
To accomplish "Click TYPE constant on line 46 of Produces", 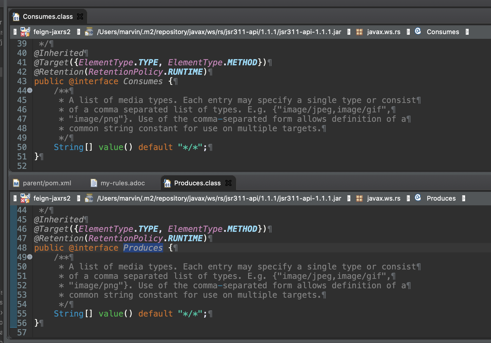I will tap(148, 229).
